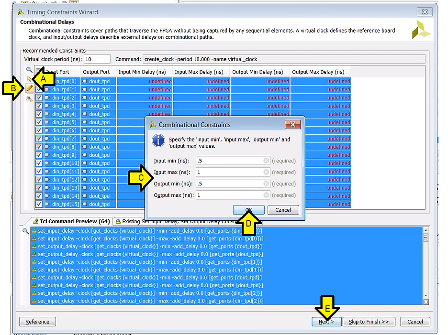Click the waveform icon in left toolbar
This screenshot has width=448, height=335.
coord(29,98)
